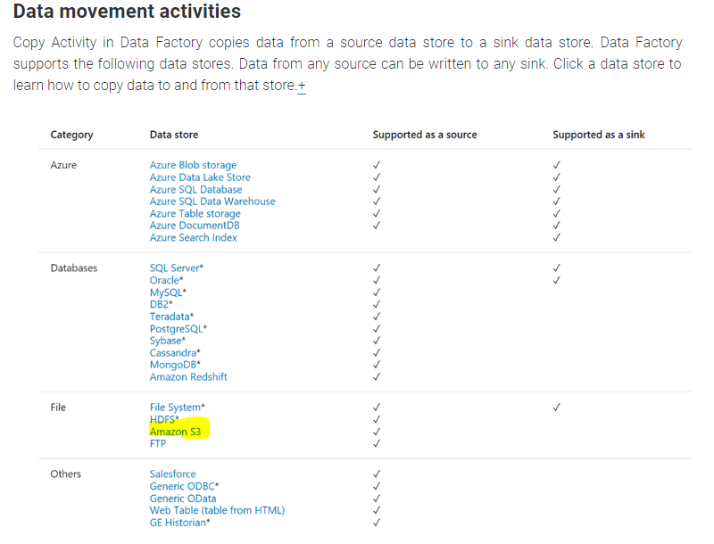The image size is (714, 544).
Task: Select the 'Others' category cell
Action: (x=65, y=474)
